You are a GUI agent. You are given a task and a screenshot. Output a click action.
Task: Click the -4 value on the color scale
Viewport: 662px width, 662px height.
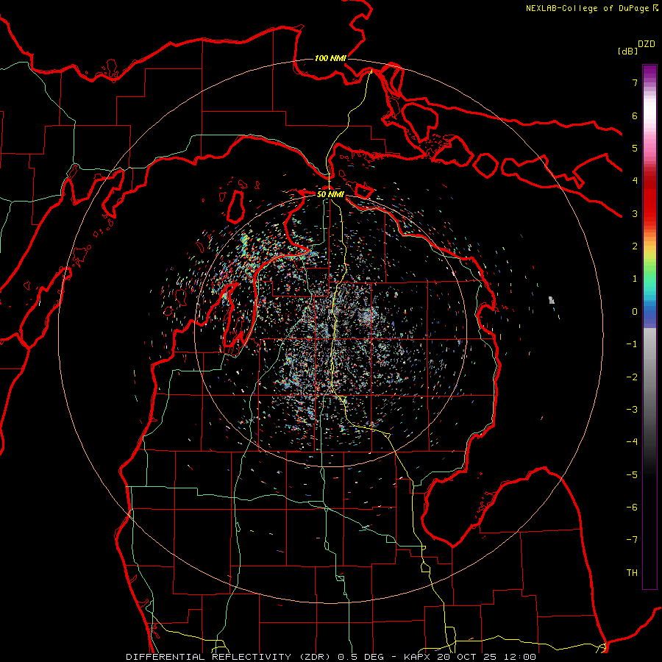click(x=632, y=442)
